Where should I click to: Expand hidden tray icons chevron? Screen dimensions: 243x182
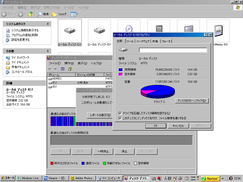pyautogui.click(x=223, y=179)
